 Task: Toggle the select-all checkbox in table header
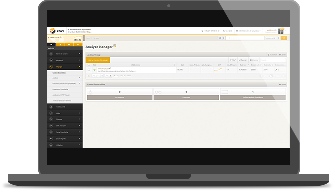(89, 65)
